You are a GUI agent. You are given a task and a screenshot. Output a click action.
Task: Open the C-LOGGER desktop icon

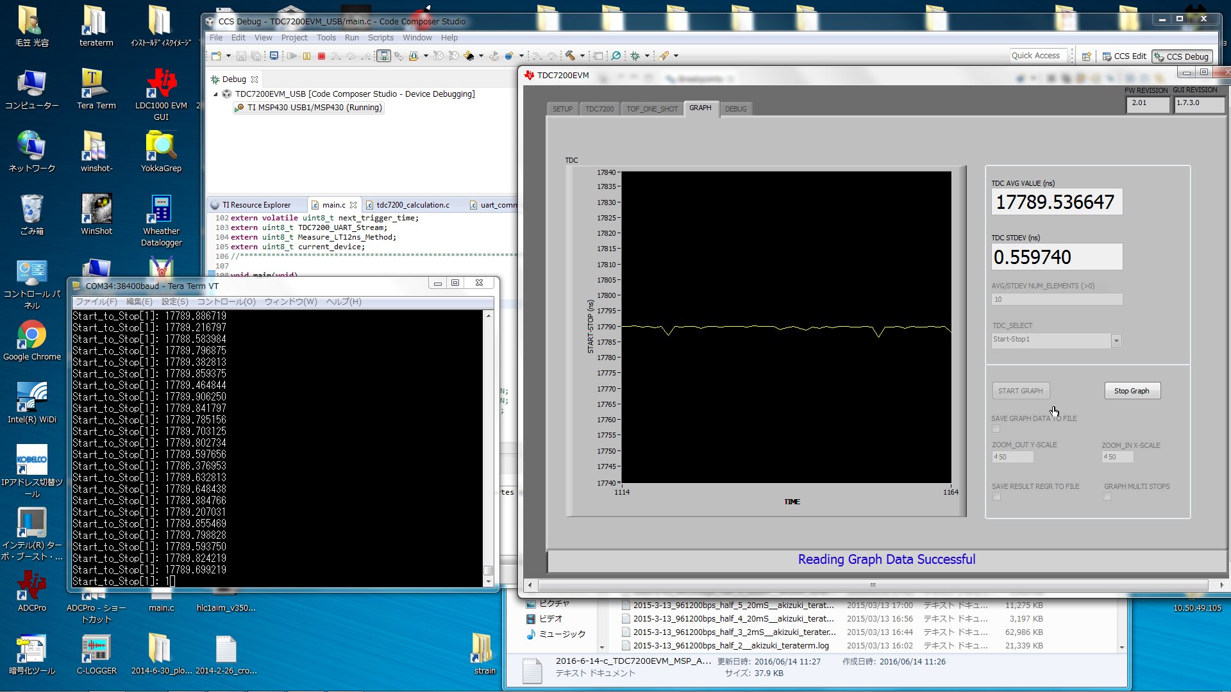tap(96, 654)
